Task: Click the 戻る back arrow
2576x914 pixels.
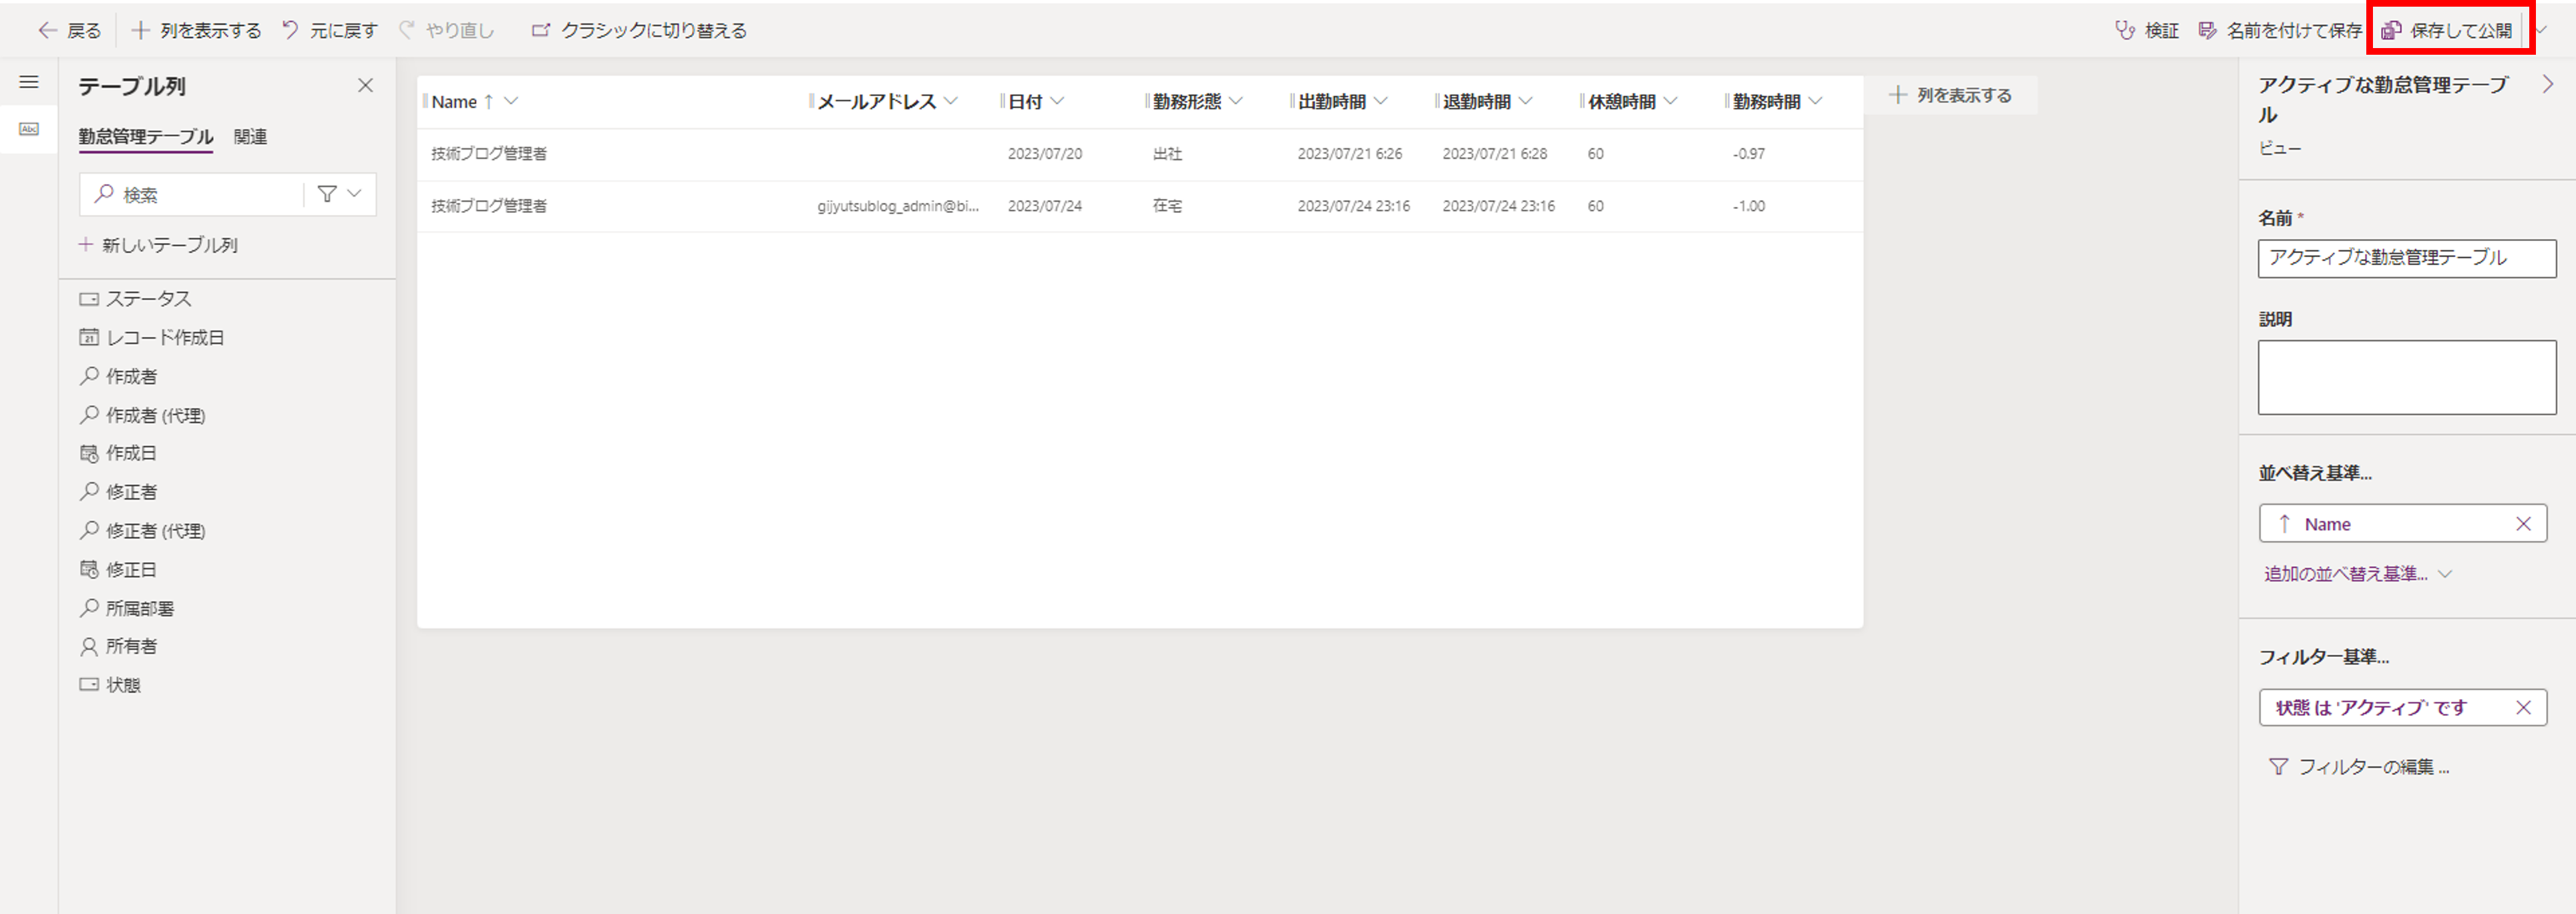Action: click(x=47, y=31)
